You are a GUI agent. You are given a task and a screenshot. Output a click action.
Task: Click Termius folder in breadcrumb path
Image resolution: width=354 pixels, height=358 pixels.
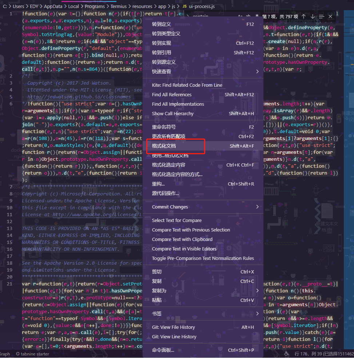click(119, 7)
